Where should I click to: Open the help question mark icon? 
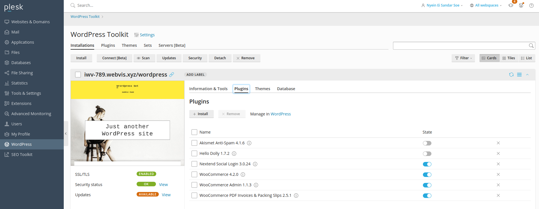point(531,5)
